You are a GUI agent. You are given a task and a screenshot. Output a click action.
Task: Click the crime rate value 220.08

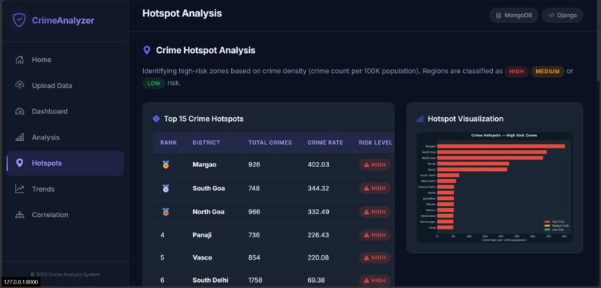(318, 257)
